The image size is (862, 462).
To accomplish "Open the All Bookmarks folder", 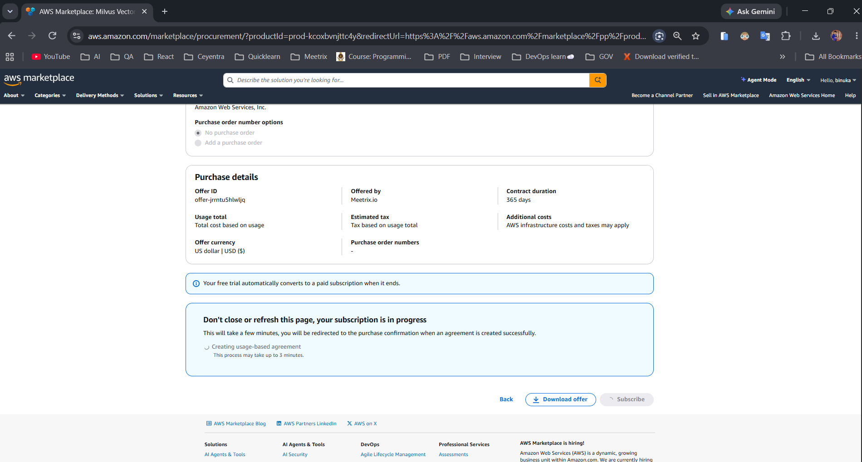I will point(833,57).
